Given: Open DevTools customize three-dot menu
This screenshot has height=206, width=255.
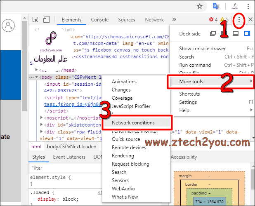Looking at the screenshot, I should (x=239, y=20).
